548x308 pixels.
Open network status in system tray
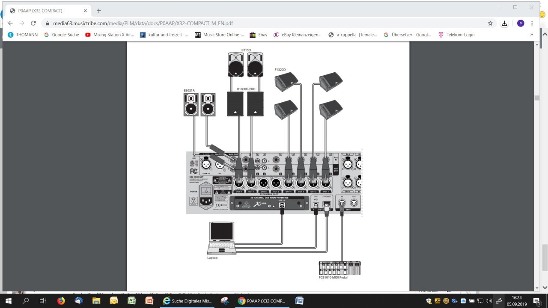coord(480,301)
